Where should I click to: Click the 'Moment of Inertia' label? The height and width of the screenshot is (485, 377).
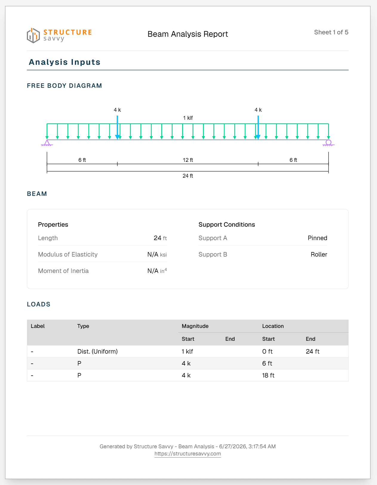[63, 271]
